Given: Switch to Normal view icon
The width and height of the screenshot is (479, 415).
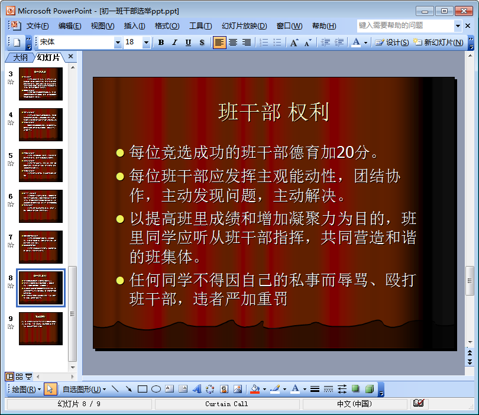Looking at the screenshot, I should tap(9, 377).
